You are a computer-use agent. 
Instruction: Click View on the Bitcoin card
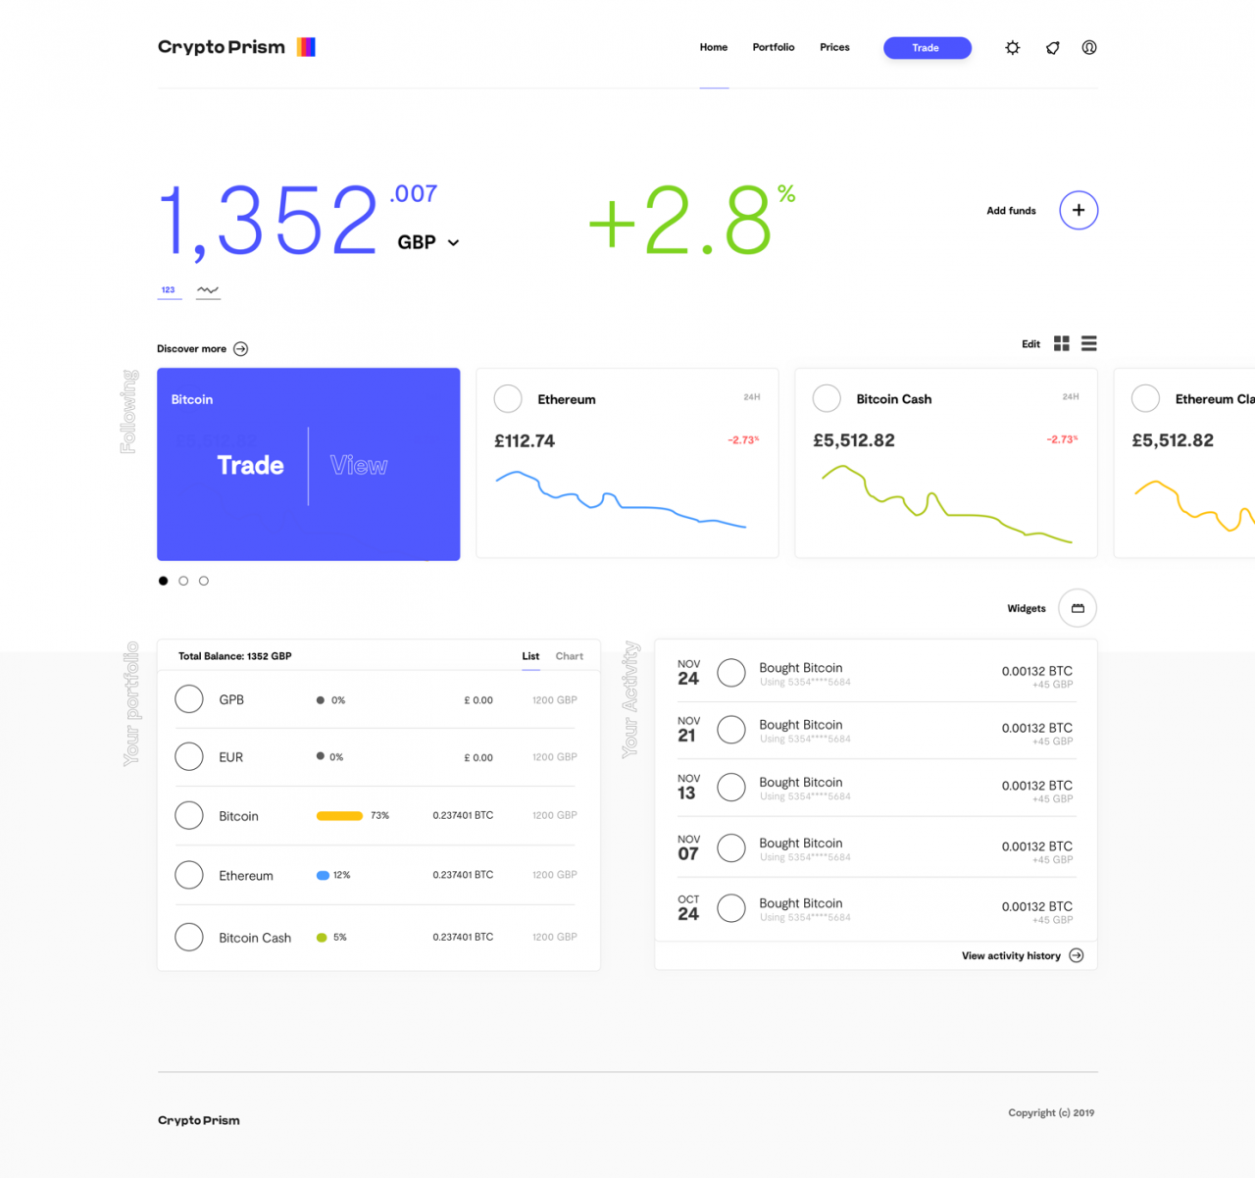coord(359,465)
